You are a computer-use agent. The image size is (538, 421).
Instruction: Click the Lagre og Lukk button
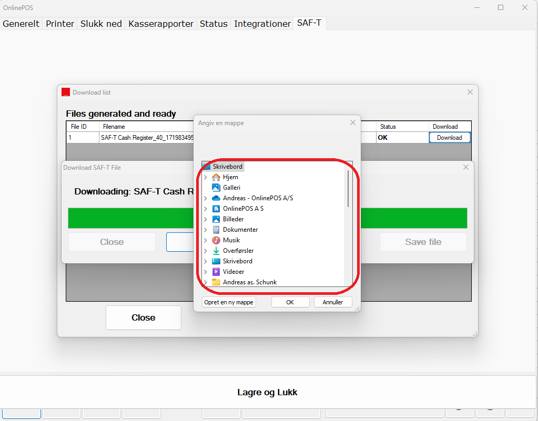(268, 392)
